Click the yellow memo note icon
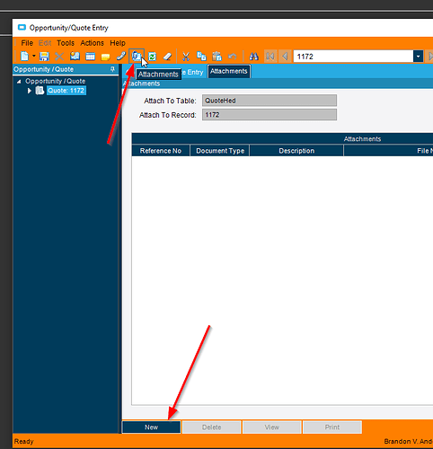This screenshot has width=433, height=449. pyautogui.click(x=105, y=57)
